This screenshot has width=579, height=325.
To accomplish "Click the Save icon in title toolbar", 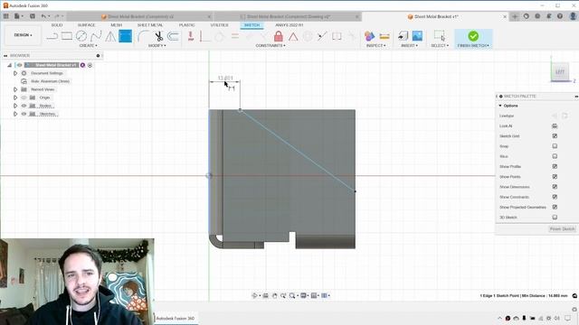I will 33,16.
